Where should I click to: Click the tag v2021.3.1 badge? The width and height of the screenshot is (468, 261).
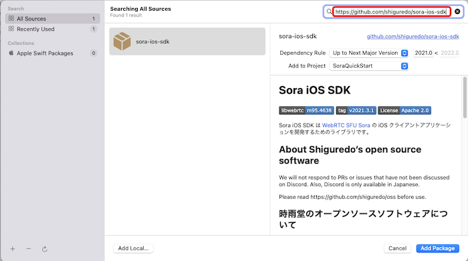(356, 111)
